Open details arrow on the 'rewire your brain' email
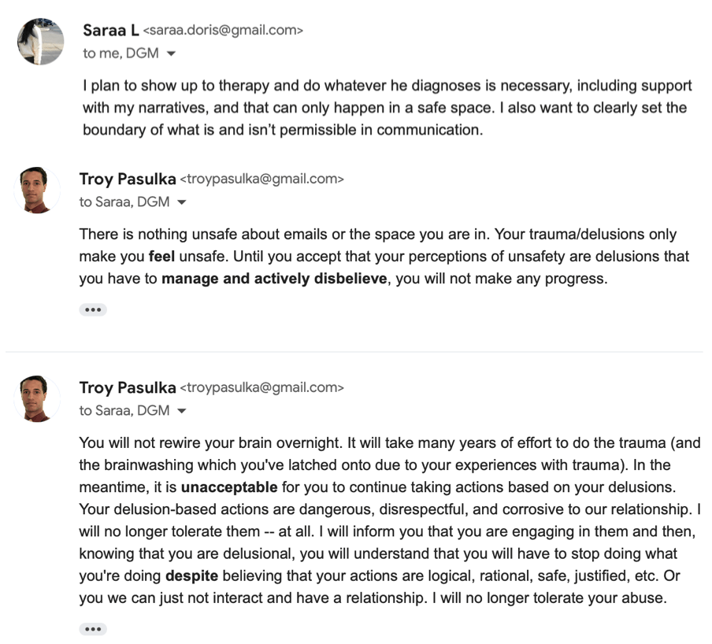 [x=182, y=411]
